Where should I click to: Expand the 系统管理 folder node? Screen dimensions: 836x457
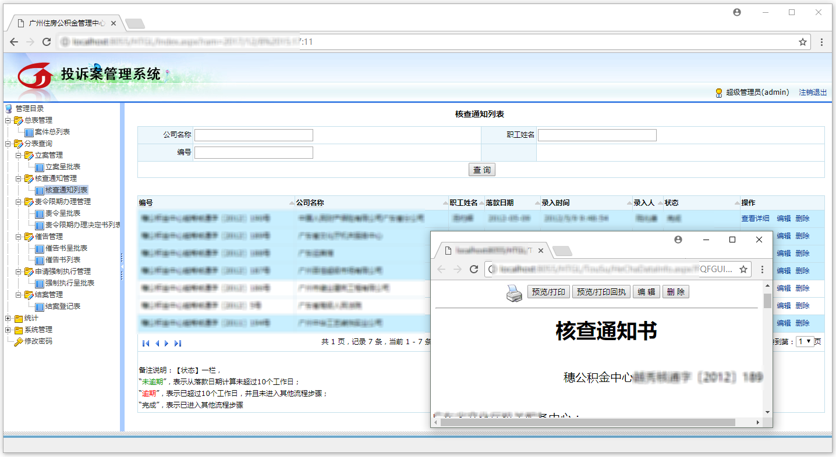(8, 330)
